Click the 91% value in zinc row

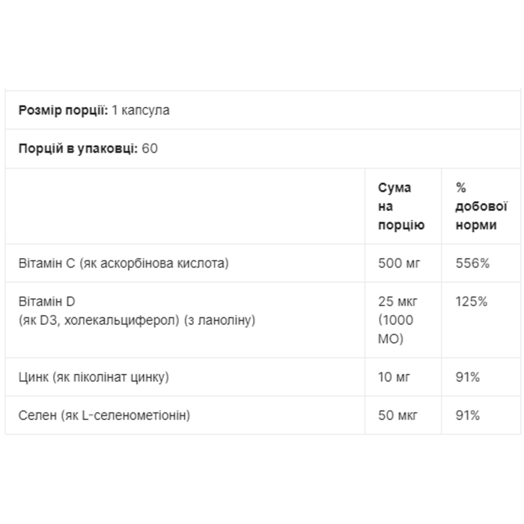click(468, 377)
